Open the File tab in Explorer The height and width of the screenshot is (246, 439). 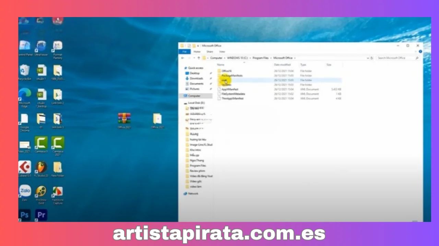coord(185,52)
